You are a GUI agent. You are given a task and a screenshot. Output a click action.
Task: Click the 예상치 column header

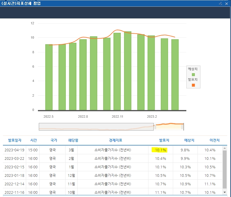189,140
